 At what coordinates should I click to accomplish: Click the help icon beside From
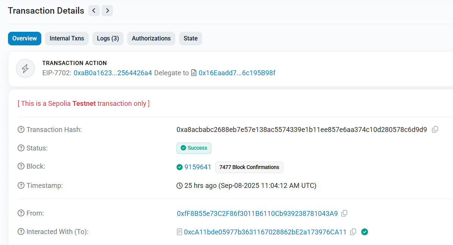pos(21,213)
